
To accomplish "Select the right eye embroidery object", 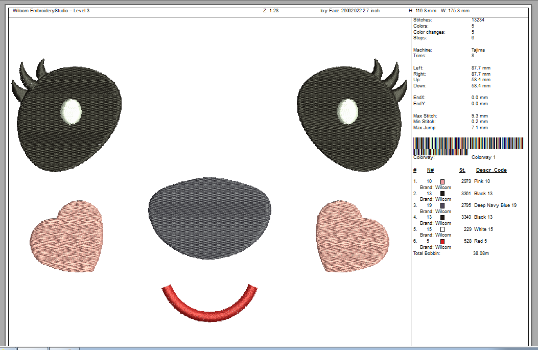I will click(349, 119).
